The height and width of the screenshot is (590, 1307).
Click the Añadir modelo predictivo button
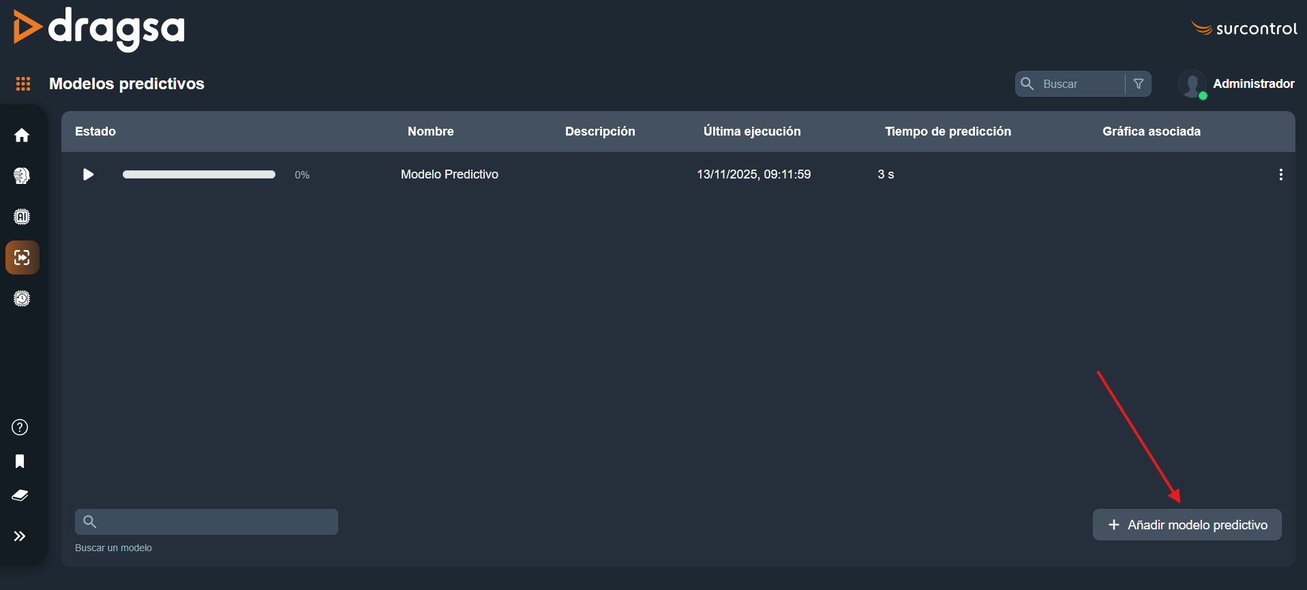click(x=1186, y=525)
